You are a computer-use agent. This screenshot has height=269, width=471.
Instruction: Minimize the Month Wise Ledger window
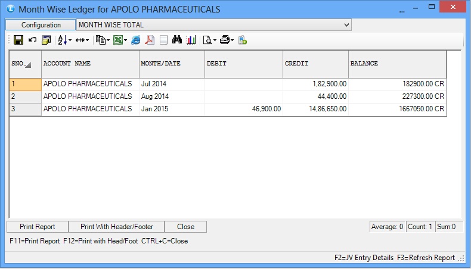point(416,8)
